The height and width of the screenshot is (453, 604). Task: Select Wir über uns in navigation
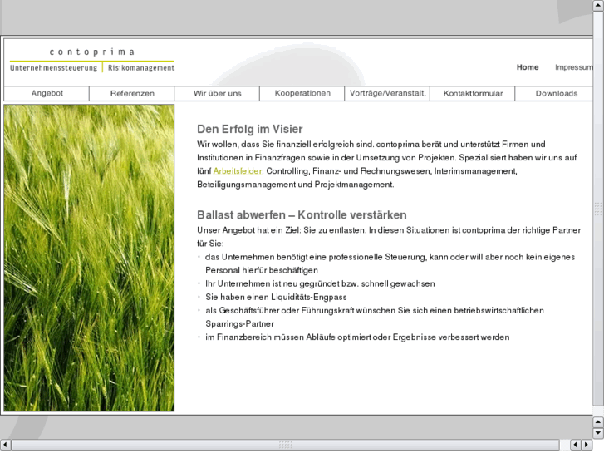point(217,93)
